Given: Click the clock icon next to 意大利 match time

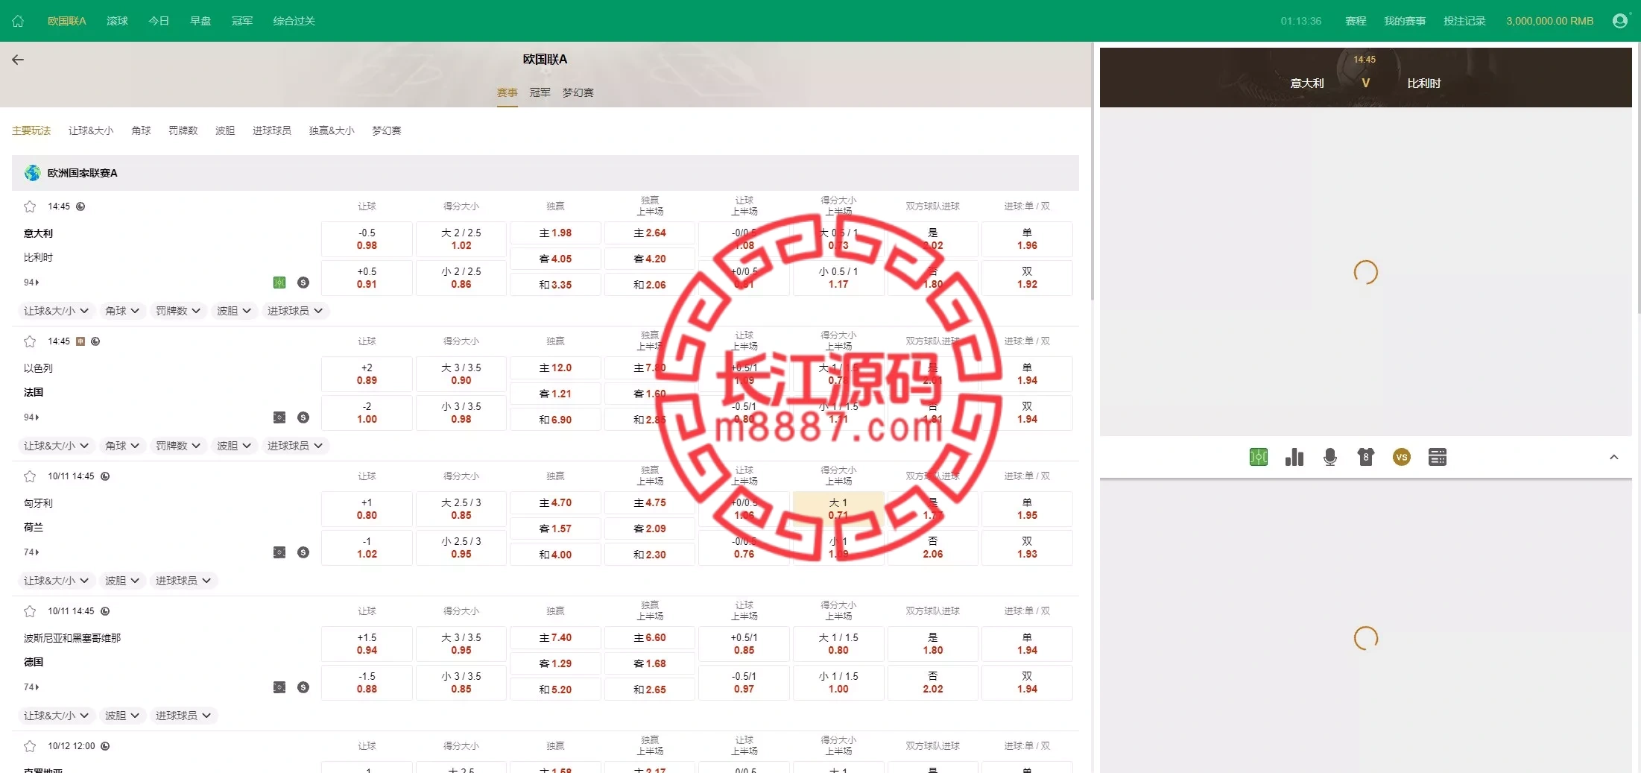Looking at the screenshot, I should 80,206.
